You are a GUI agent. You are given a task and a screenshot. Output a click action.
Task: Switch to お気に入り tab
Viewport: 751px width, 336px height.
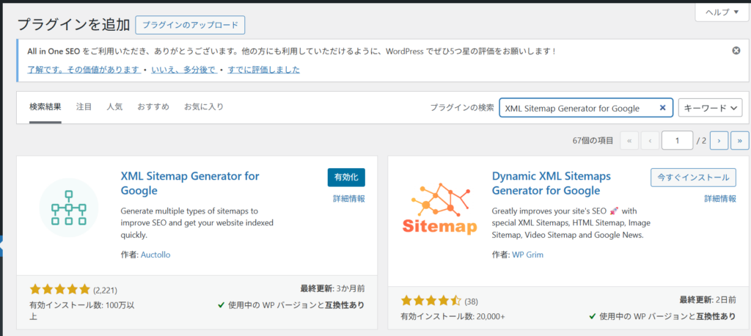point(204,107)
